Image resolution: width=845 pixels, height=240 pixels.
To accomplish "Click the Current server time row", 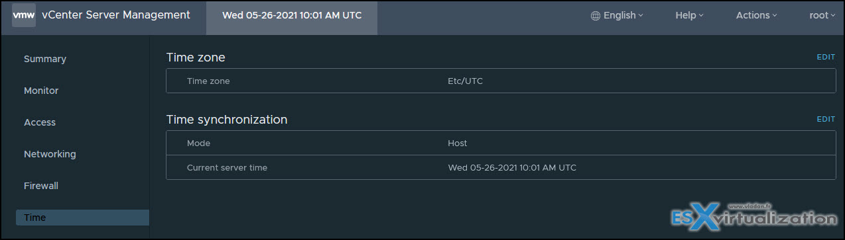I will click(x=501, y=167).
